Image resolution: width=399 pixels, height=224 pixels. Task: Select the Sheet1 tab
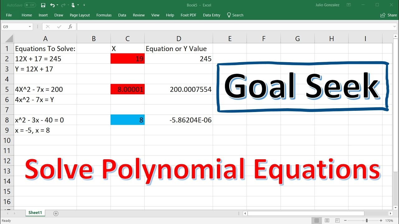(35, 213)
